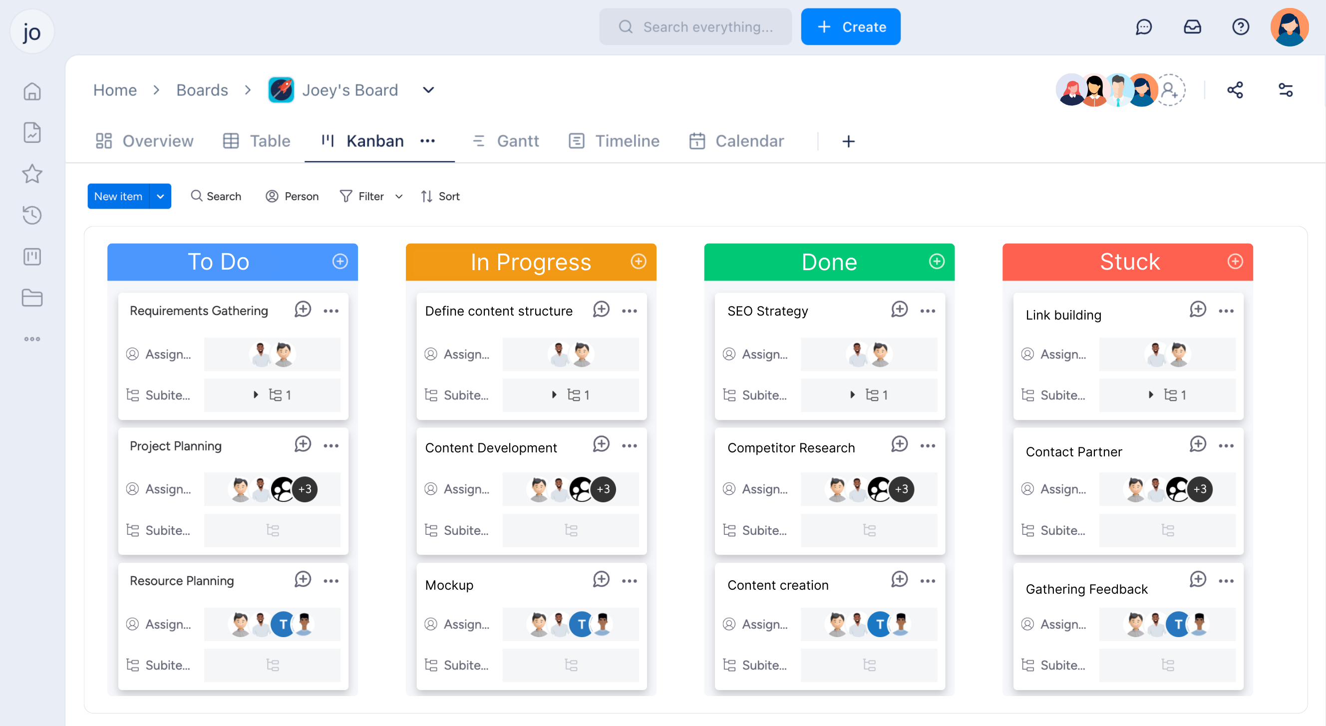Screen dimensions: 1326x726
Task: Expand the New item dropdown arrow
Action: pyautogui.click(x=160, y=196)
